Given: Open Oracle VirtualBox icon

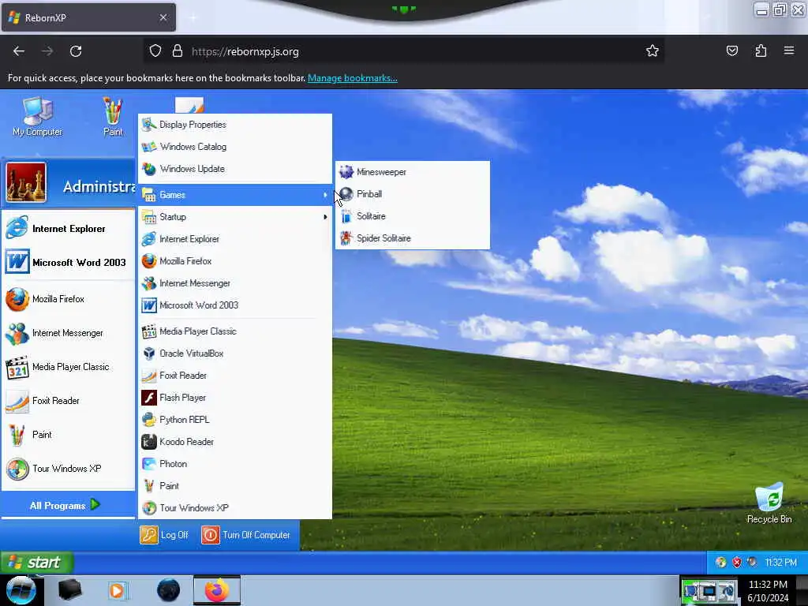Looking at the screenshot, I should tap(149, 353).
